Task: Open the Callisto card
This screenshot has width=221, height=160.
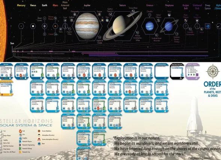Action: (84, 88)
